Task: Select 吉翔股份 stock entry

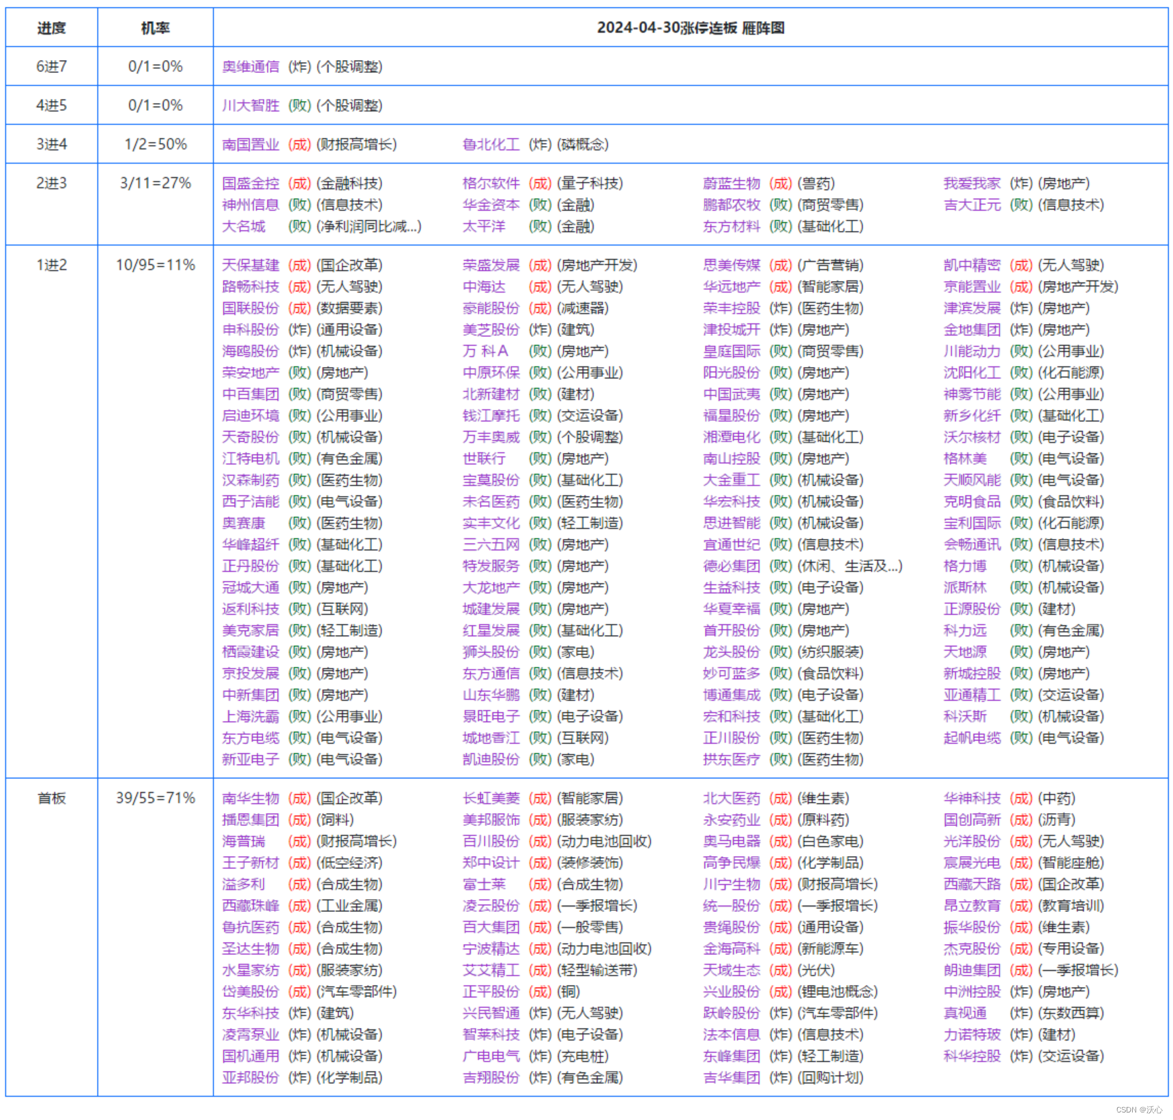Action: 491,1077
